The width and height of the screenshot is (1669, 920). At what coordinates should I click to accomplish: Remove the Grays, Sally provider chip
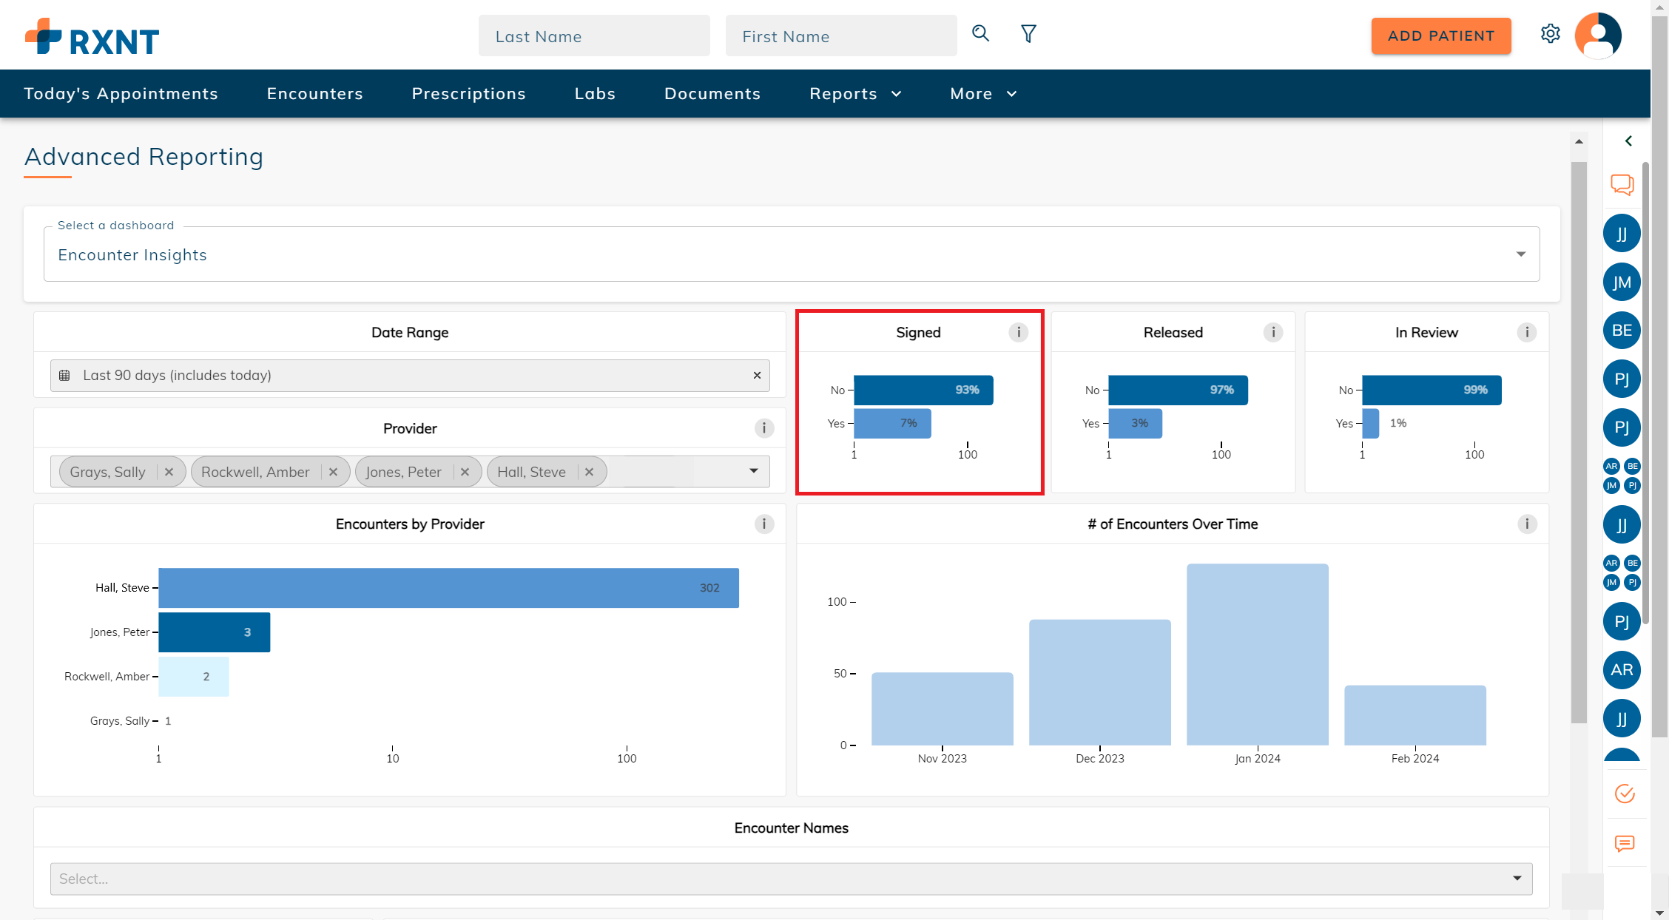tap(169, 472)
